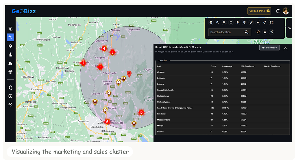Activate the fullscreen extent tool
298x164 pixels.
(x=231, y=23)
